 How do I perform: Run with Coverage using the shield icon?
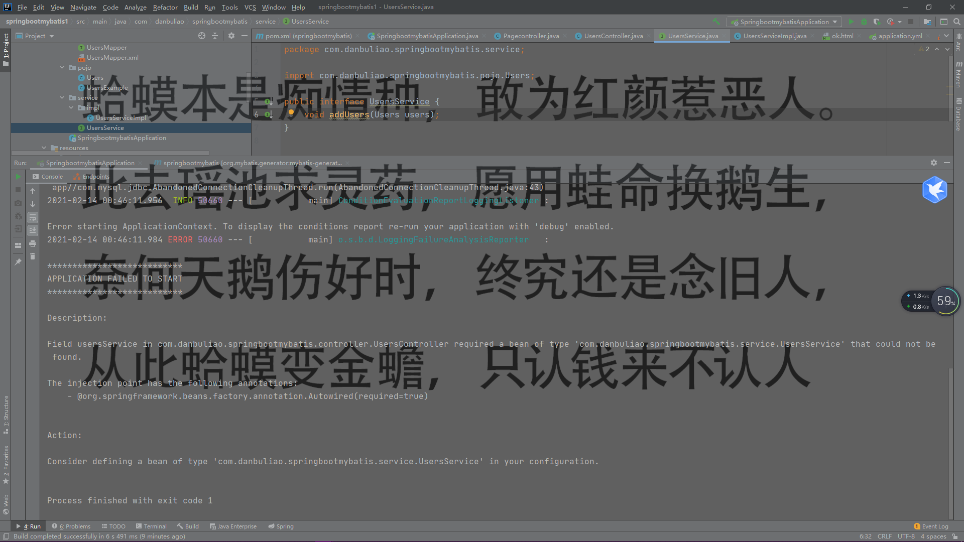coord(877,22)
